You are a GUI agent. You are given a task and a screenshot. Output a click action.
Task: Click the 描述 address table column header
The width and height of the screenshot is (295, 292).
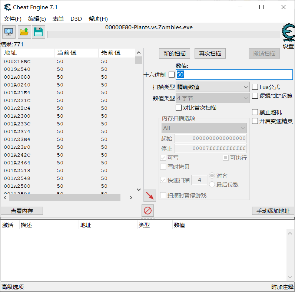coord(49,225)
